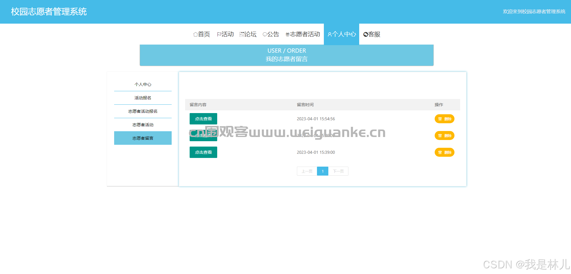The image size is (571, 274).
Task: Click 点击查看 for the 15:54:56 message
Action: (x=203, y=119)
